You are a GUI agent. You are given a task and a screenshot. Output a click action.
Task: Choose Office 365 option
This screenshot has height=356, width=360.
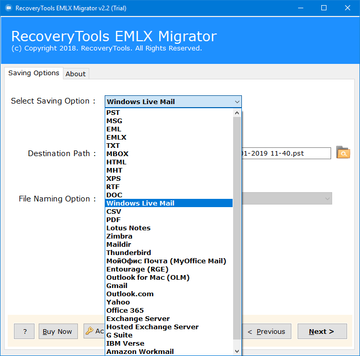pyautogui.click(x=169, y=311)
